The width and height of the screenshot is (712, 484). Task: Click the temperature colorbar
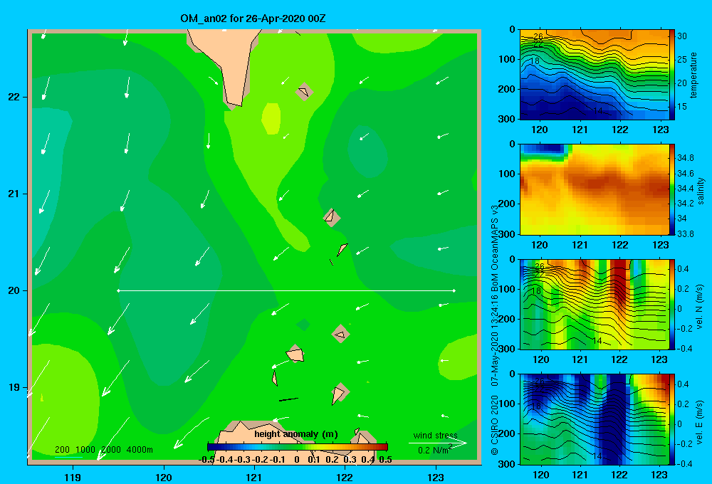(x=672, y=75)
